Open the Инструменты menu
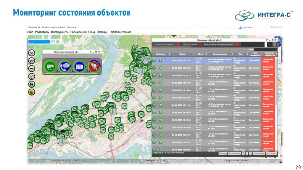Image resolution: width=303 pixels, height=170 pixels. coord(60,32)
